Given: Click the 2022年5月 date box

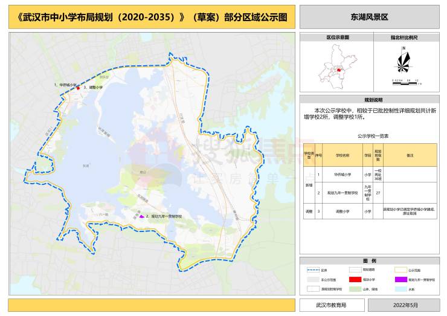Looking at the screenshot, I should click(x=404, y=305).
